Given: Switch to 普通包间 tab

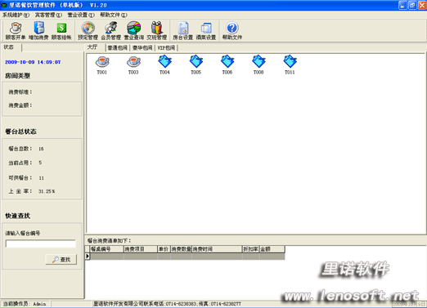Looking at the screenshot, I should pyautogui.click(x=118, y=48).
